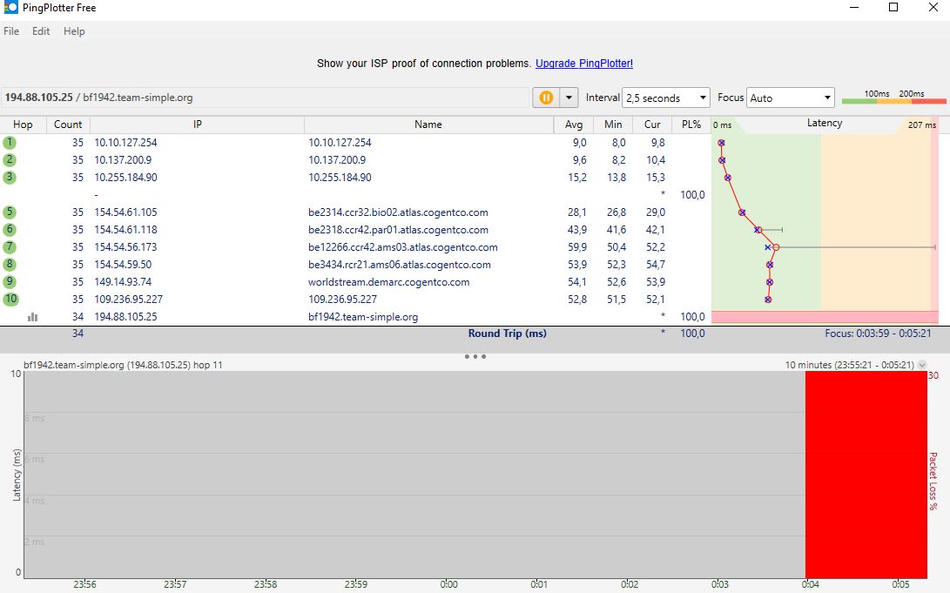Open the dropdown arrow beside the pause button
Screen dimensions: 950x593
click(x=569, y=98)
